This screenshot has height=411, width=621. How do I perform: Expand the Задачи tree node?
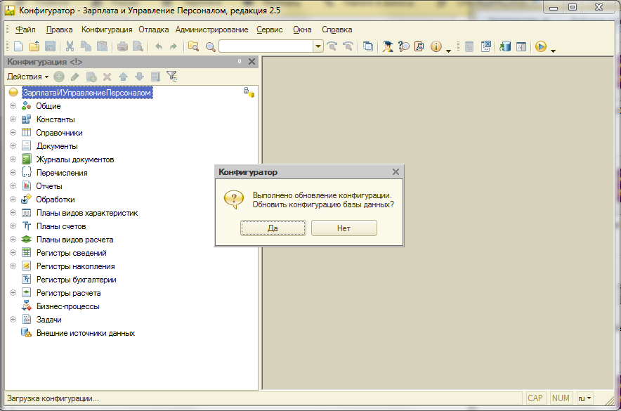[13, 319]
